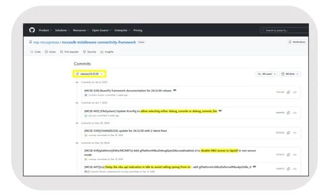The image size is (330, 196).
Task: Open the GitHub homepage via the Octocat logo
Action: (x=32, y=30)
